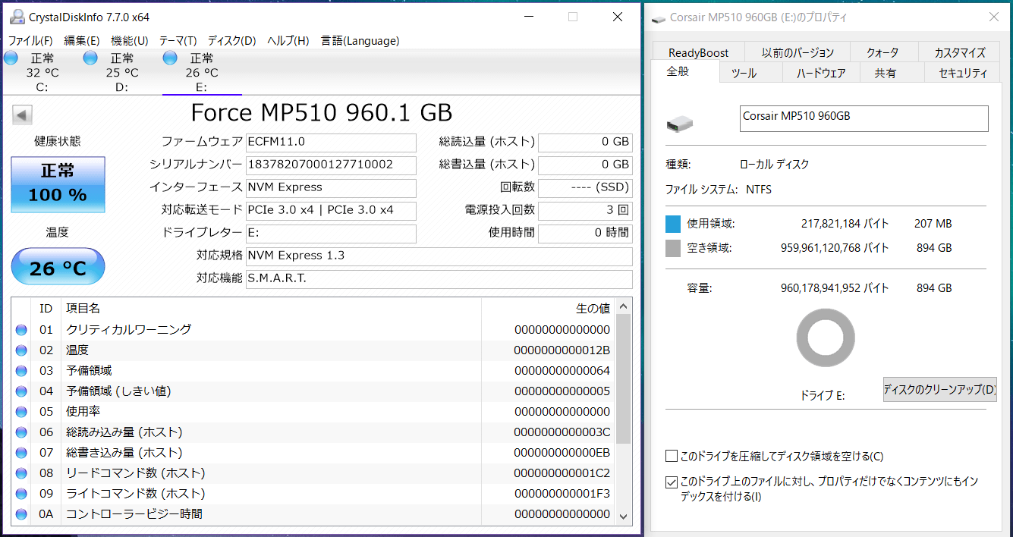Image resolution: width=1013 pixels, height=537 pixels.
Task: Click status orb for 08 リードコマンド数
Action: pos(21,473)
